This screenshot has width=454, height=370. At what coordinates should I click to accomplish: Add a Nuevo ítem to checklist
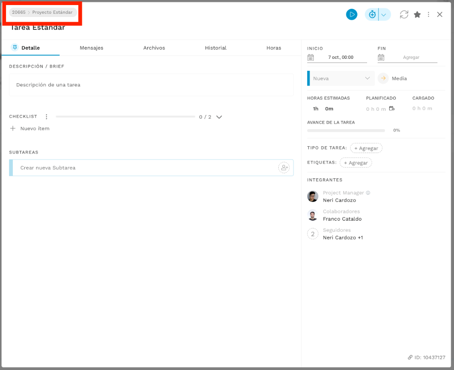(x=30, y=128)
